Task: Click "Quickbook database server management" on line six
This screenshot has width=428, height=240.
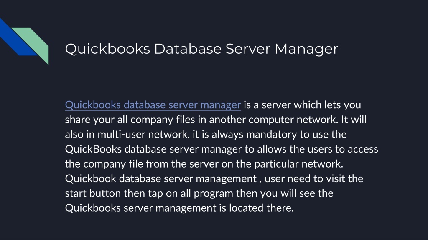Action: click(161, 178)
